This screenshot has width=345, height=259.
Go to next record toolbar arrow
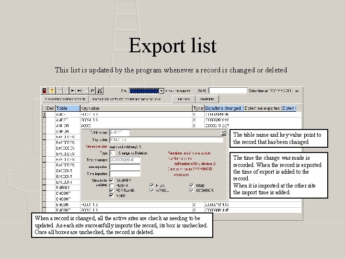point(72,91)
